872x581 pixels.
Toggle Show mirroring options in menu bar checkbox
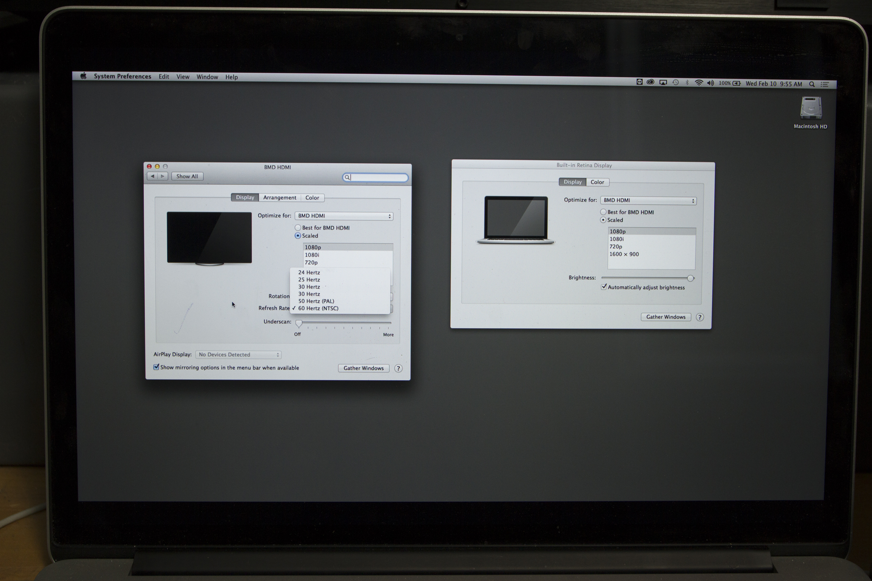pos(156,367)
